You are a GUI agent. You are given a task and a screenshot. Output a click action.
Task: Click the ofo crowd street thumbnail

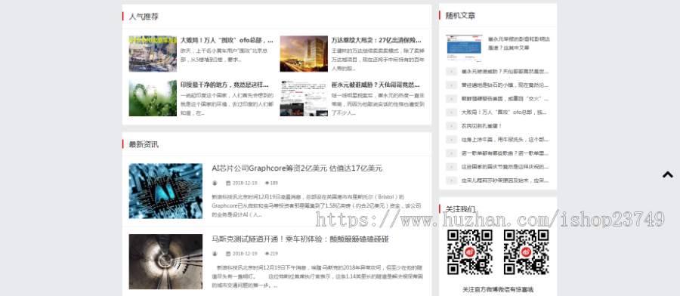pyautogui.click(x=153, y=54)
